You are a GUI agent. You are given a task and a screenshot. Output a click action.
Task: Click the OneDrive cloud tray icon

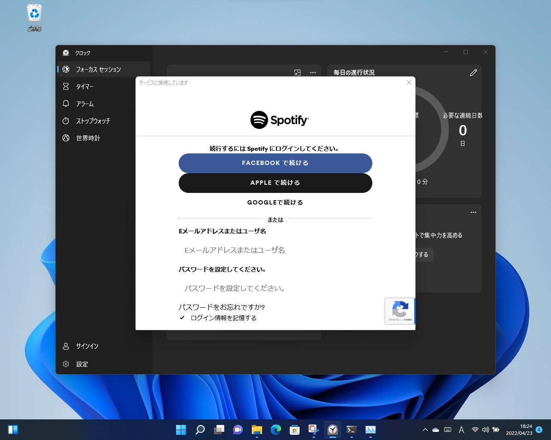[436, 430]
